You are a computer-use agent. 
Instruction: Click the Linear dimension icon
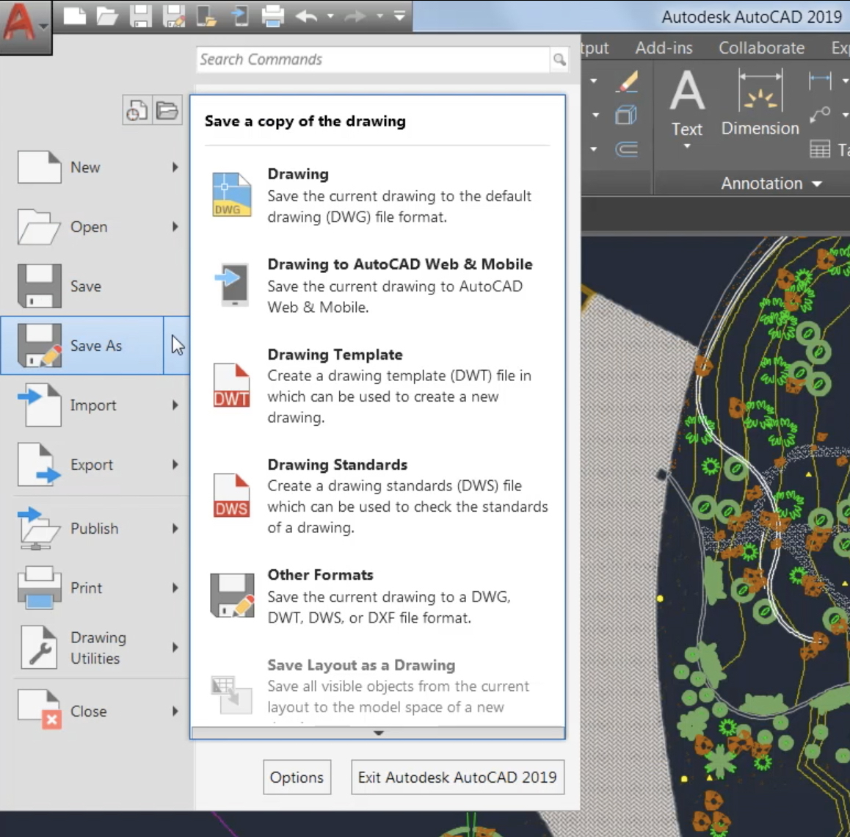820,80
